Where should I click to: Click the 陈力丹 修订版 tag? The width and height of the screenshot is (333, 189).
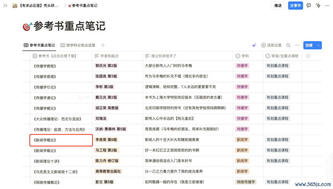pyautogui.click(x=107, y=161)
